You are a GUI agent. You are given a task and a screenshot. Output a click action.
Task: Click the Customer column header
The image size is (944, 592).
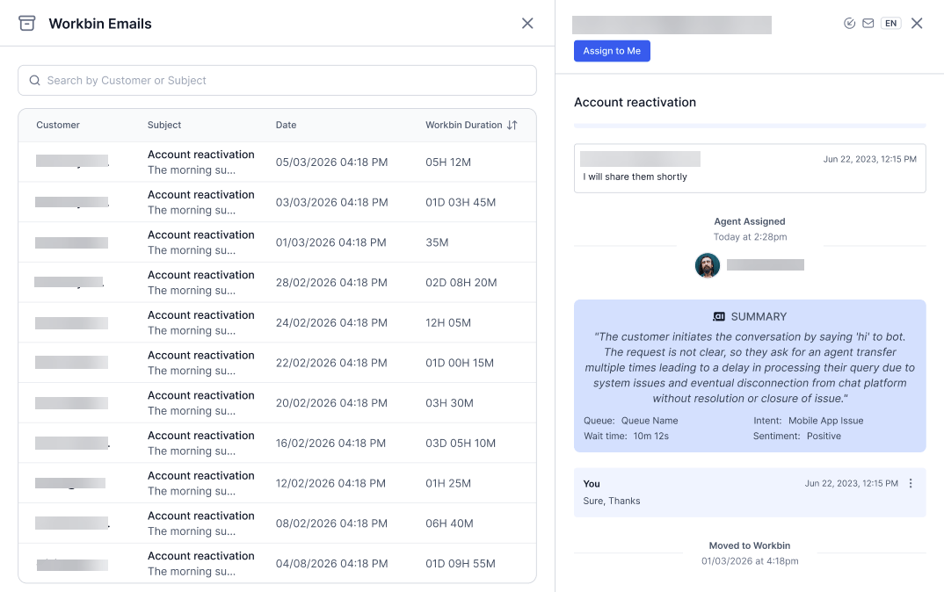pos(58,125)
